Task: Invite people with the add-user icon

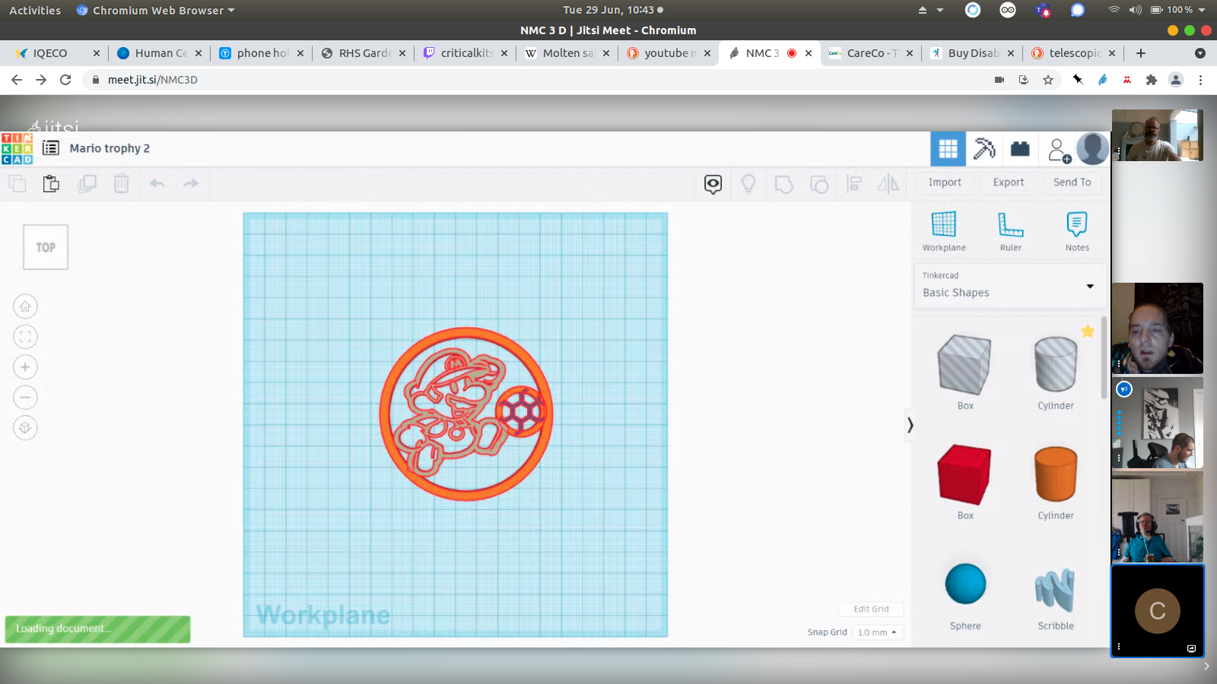Action: [1059, 150]
